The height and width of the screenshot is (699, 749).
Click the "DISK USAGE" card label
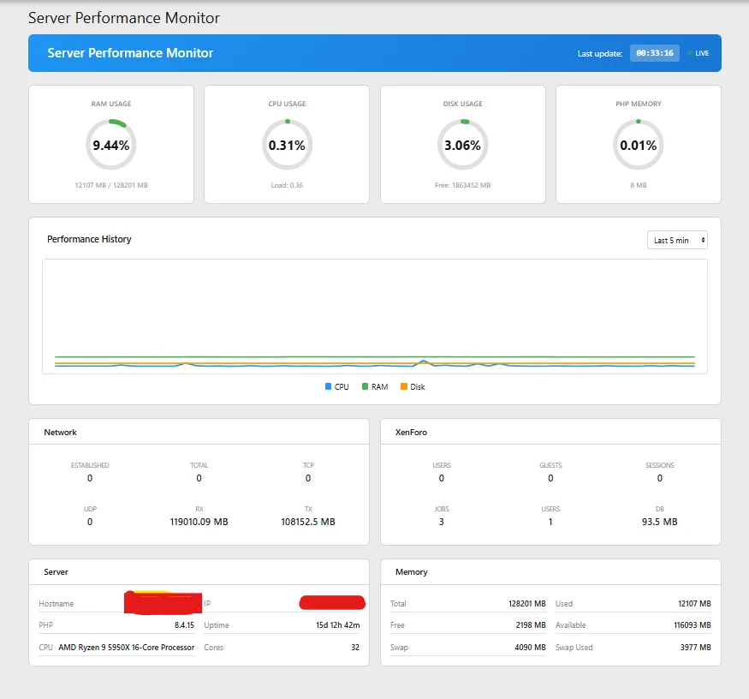point(463,104)
